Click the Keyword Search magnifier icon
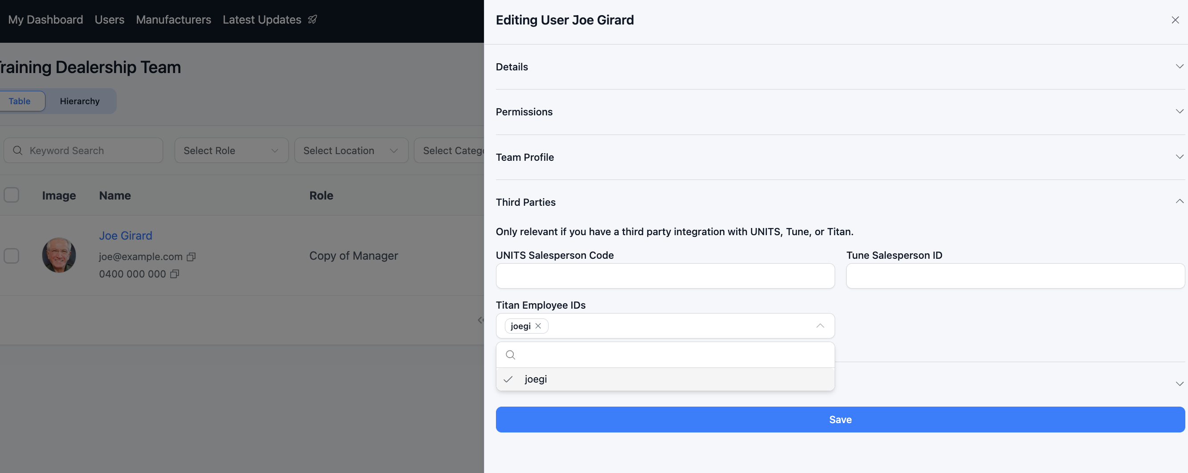 click(x=17, y=151)
